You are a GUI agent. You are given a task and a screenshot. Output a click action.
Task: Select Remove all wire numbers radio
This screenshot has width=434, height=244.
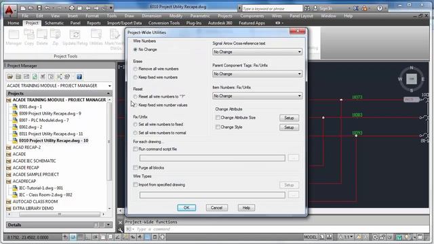[135, 69]
